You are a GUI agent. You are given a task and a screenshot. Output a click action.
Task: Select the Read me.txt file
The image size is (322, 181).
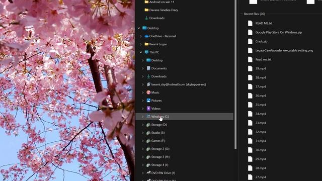[x=263, y=59]
